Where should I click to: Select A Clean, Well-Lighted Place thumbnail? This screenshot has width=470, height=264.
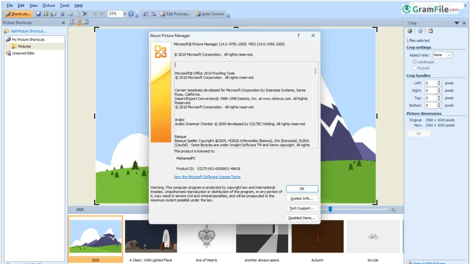point(151,236)
